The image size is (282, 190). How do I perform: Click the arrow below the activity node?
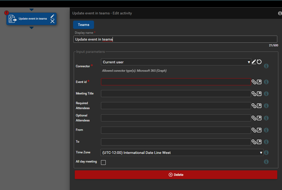31,28
